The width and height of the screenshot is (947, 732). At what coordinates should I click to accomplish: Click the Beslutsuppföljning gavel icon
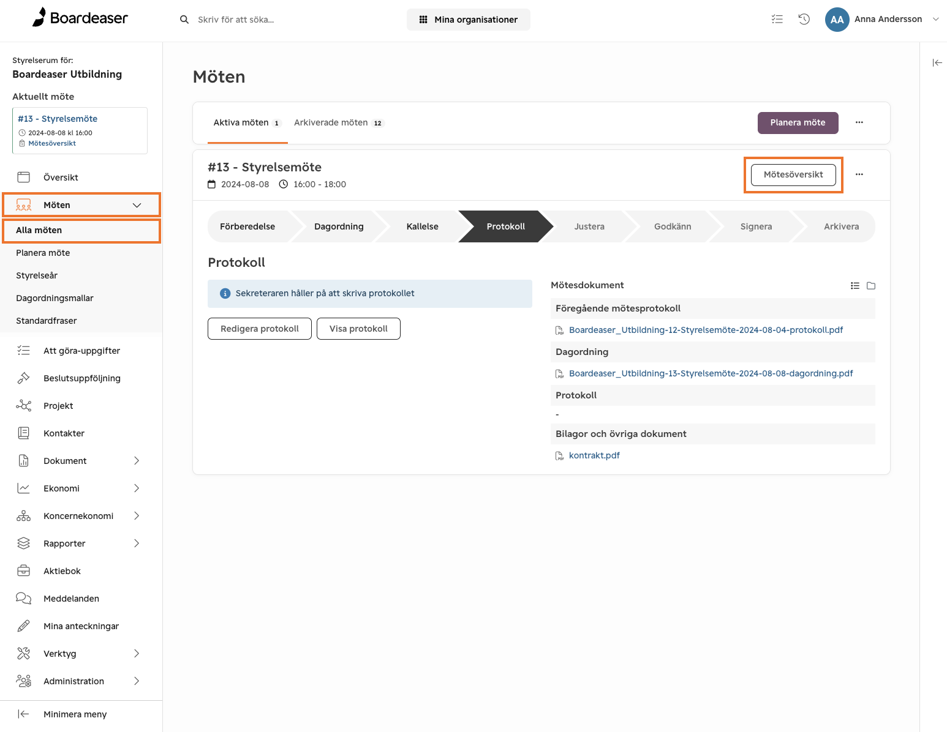point(24,378)
